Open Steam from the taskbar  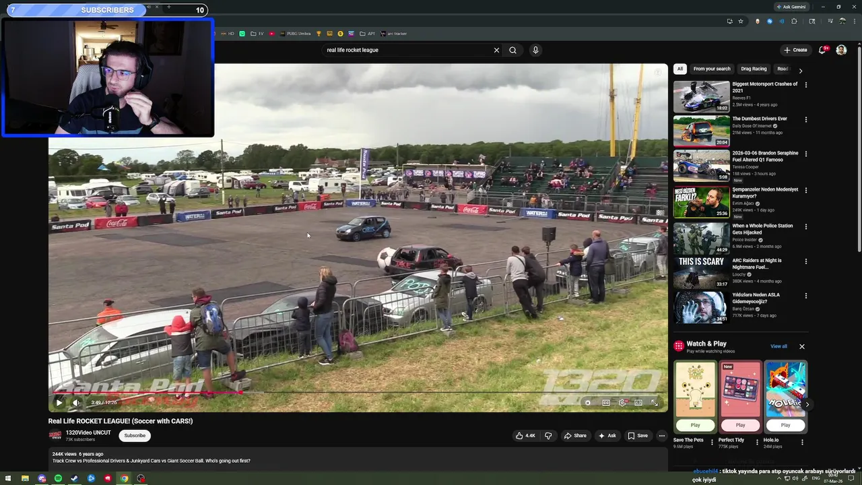point(75,479)
